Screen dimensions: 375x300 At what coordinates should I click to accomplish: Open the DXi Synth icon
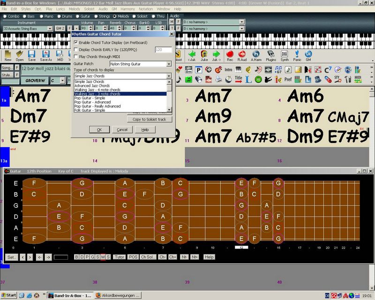pos(285,56)
